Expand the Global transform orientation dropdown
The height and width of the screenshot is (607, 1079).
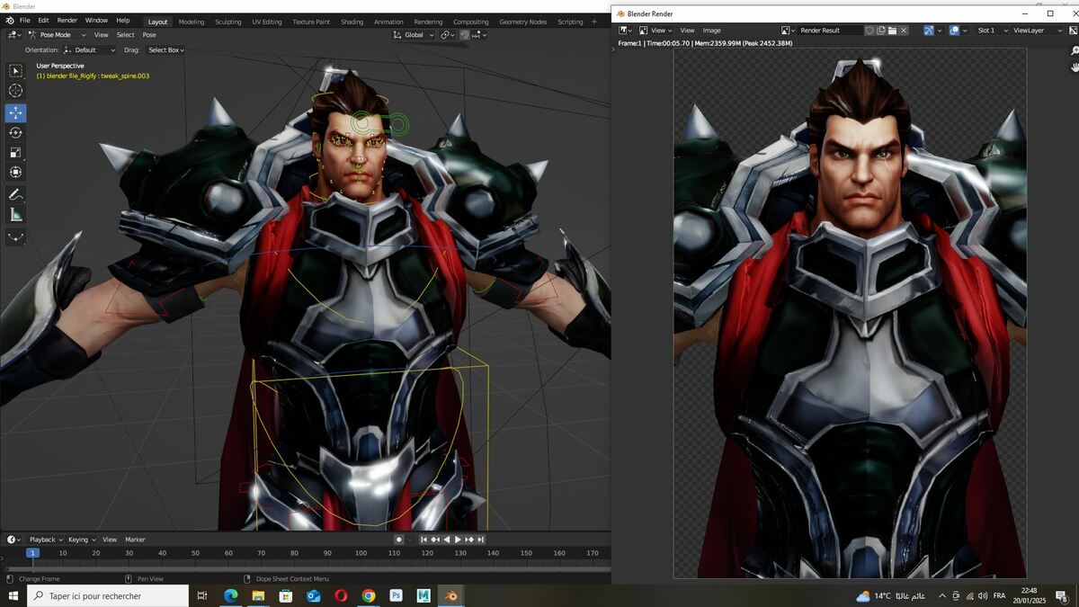coord(414,35)
